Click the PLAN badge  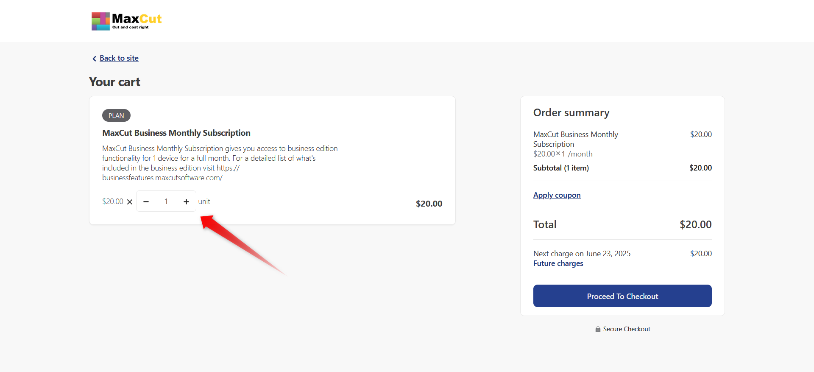[x=116, y=115]
